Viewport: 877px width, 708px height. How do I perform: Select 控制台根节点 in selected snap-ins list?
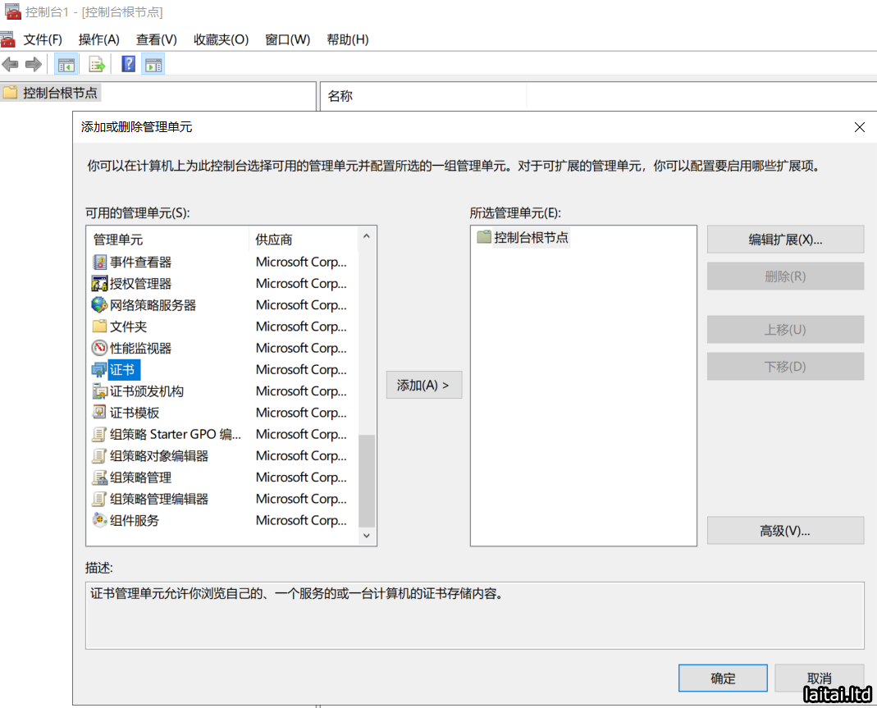(x=530, y=238)
